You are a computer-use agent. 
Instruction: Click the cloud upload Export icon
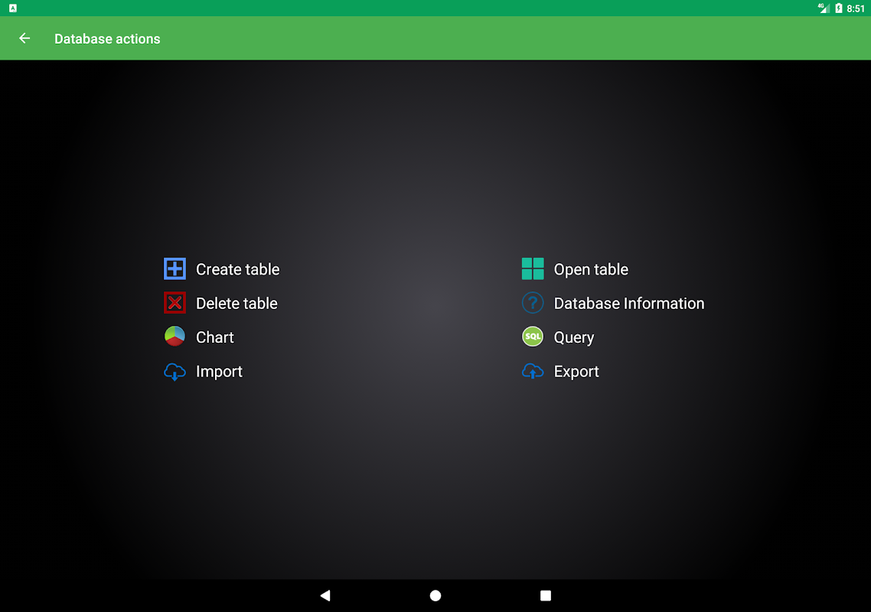(532, 371)
